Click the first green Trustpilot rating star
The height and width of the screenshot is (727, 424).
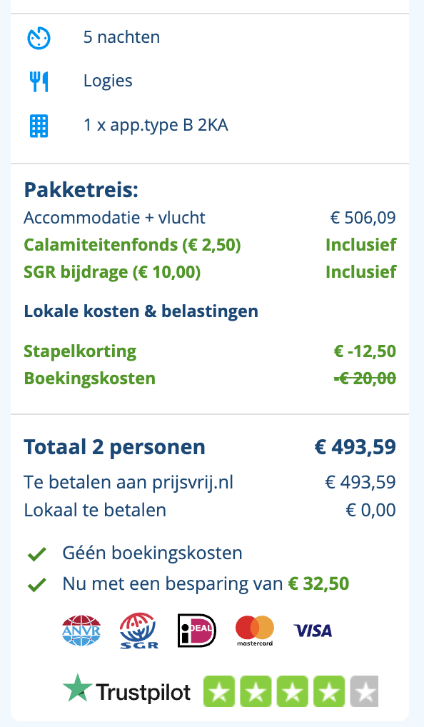click(219, 691)
